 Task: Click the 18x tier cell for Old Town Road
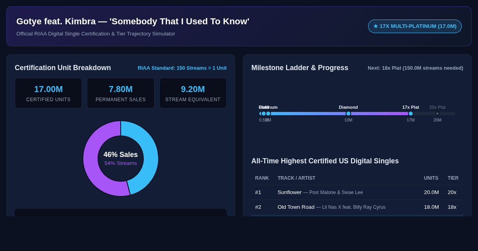click(452, 207)
